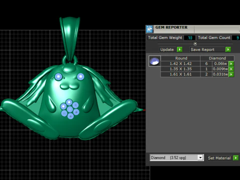Screen dimensions: 240x180
Task: Click the Total Gem Weight value field
Action: [x=189, y=38]
